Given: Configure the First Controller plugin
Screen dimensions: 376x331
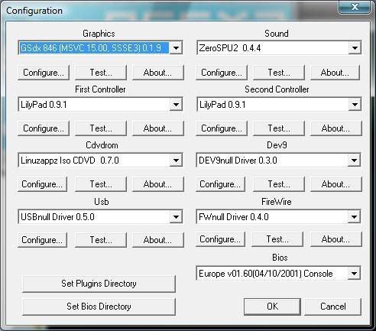Looking at the screenshot, I should click(44, 128).
